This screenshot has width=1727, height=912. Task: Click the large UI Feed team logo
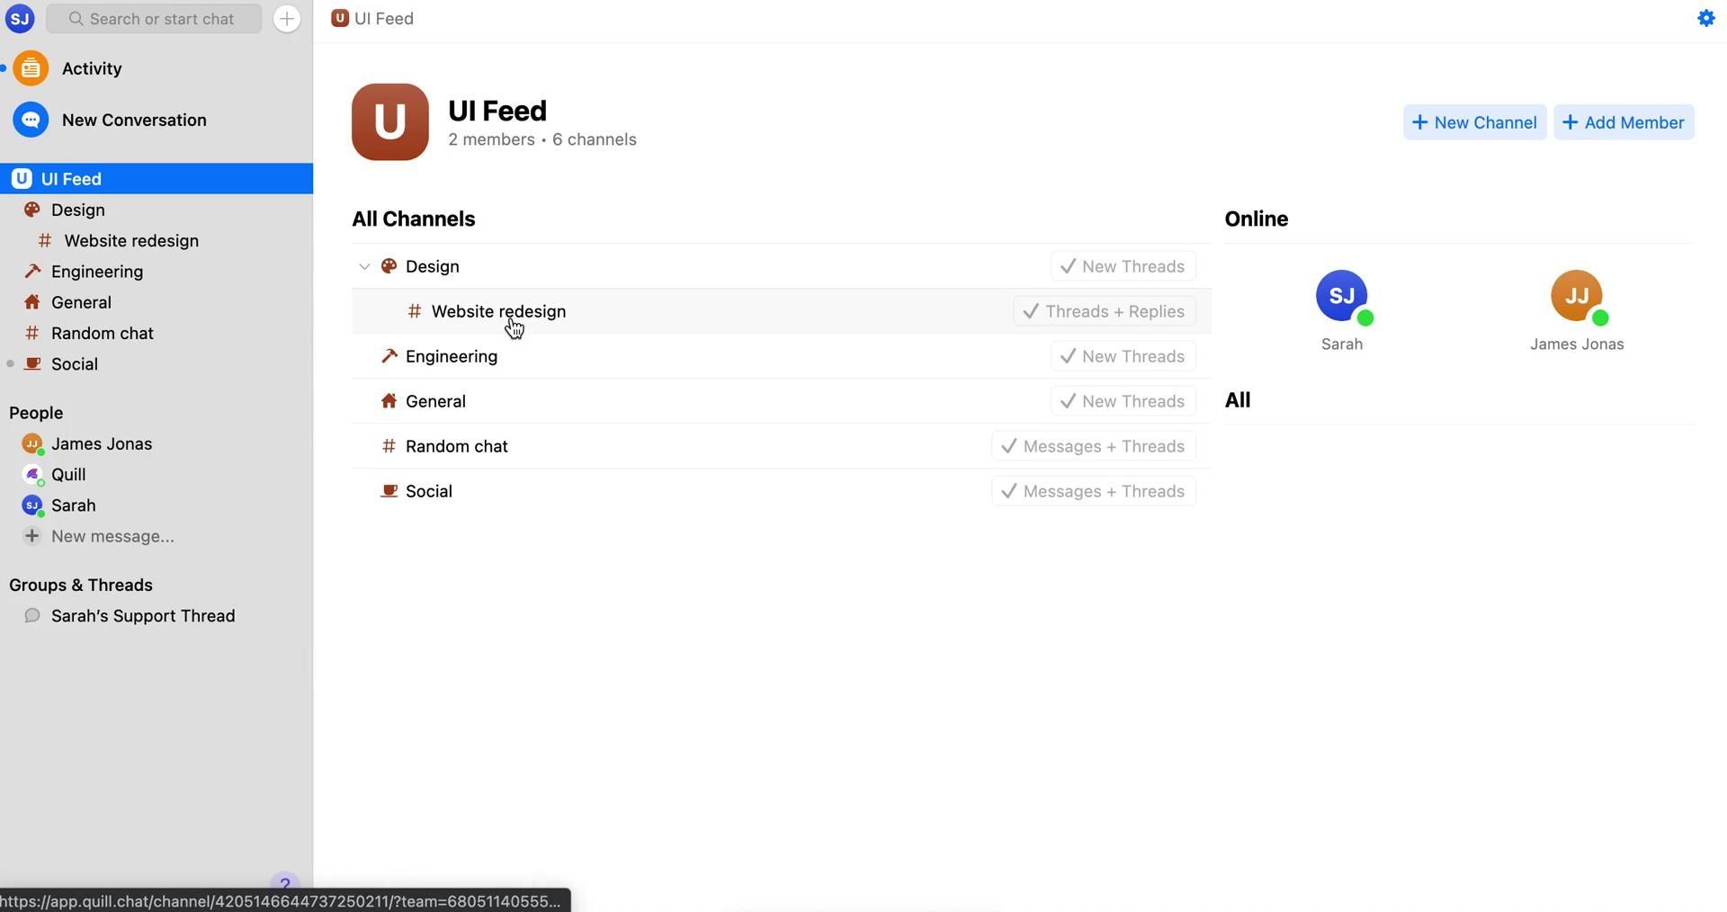389,122
